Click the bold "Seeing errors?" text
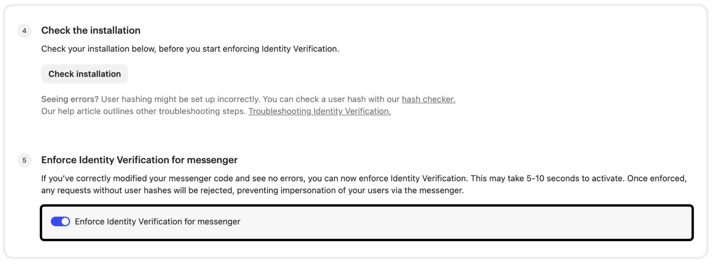This screenshot has width=712, height=267. [70, 100]
